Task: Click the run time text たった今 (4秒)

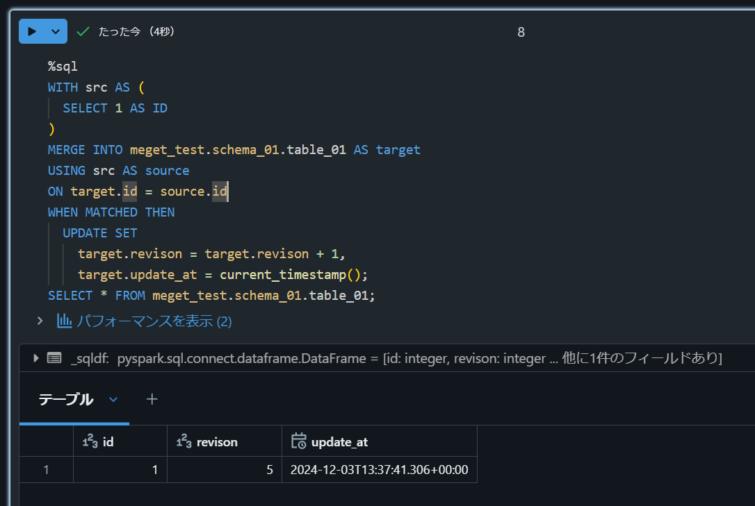Action: pyautogui.click(x=137, y=32)
